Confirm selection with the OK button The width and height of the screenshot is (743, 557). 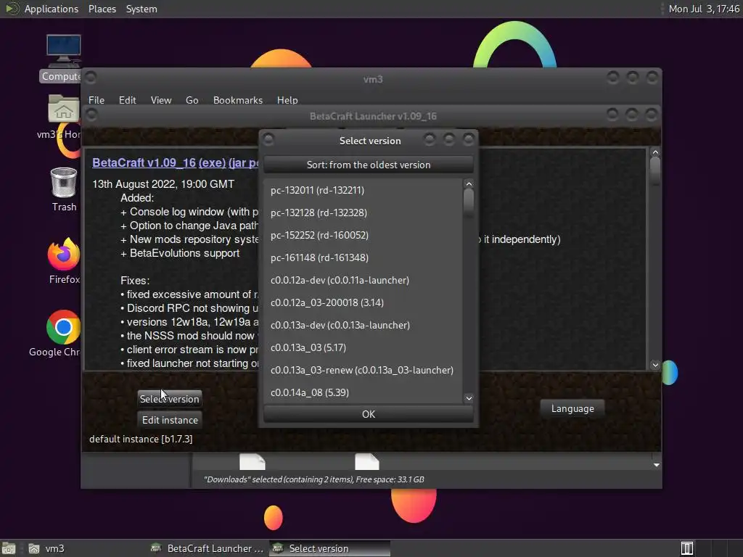[368, 414]
